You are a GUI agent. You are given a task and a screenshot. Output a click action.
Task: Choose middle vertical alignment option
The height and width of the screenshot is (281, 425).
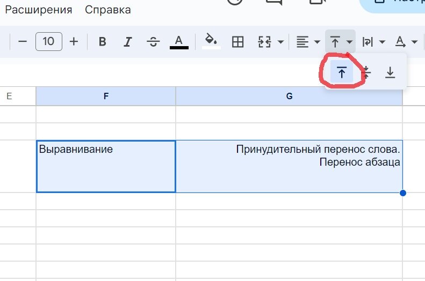coord(366,72)
